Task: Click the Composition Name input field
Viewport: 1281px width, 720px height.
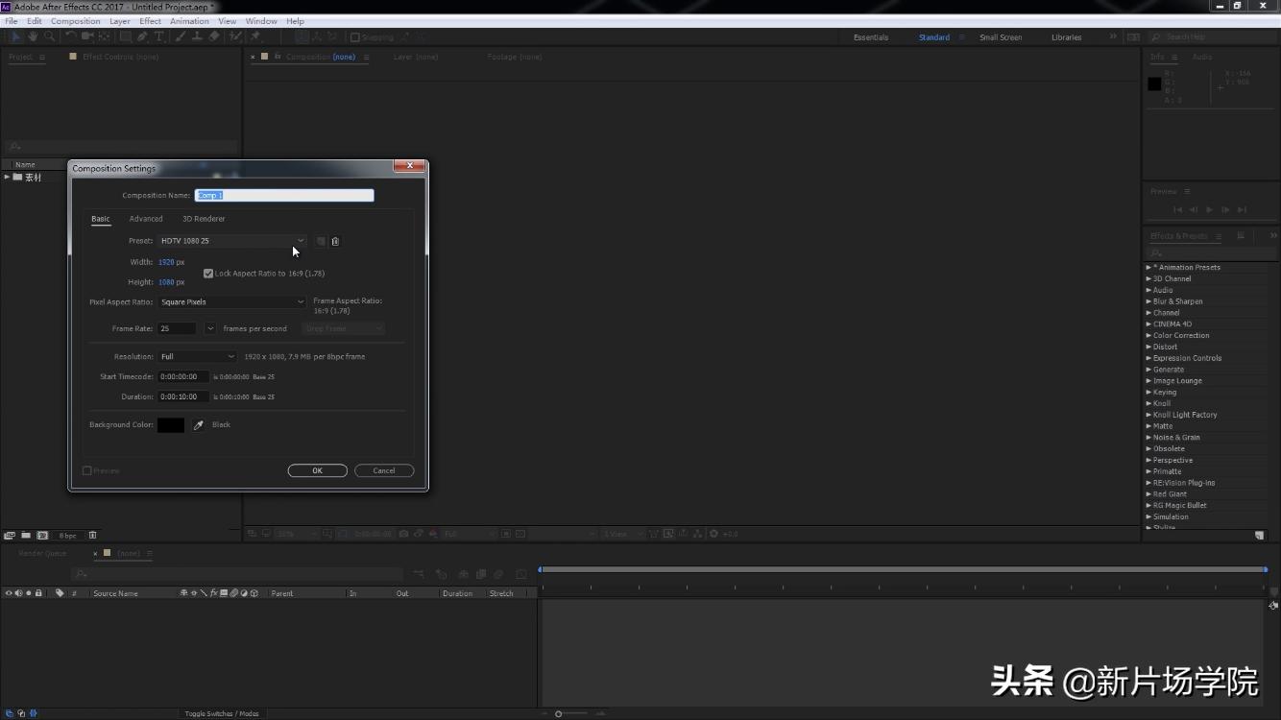Action: click(284, 195)
